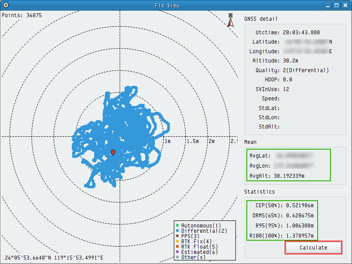Click the GNSS detail heading

pyautogui.click(x=261, y=19)
